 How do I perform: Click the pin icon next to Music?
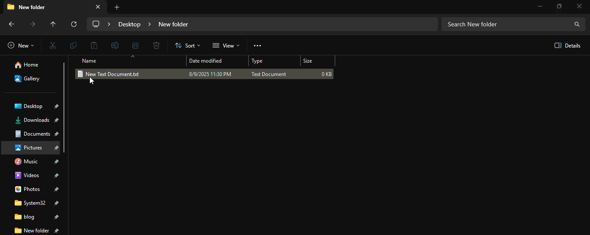tap(56, 162)
